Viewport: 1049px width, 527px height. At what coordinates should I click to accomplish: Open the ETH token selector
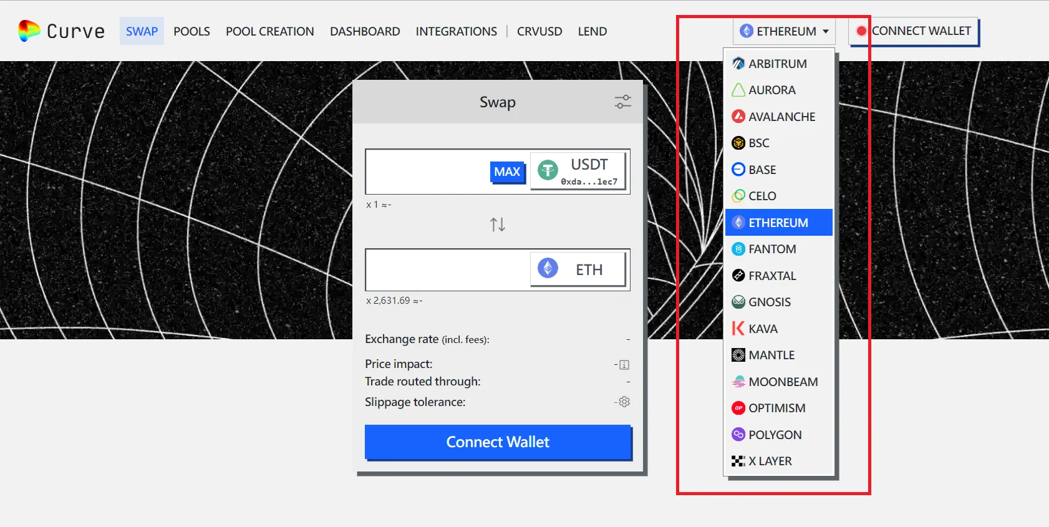pos(578,269)
